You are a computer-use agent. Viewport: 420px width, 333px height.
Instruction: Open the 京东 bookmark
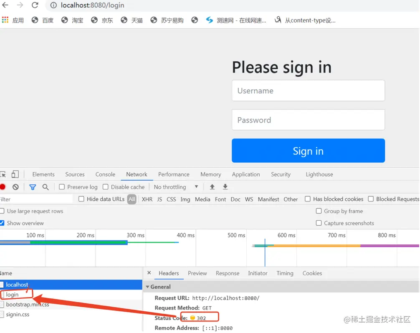pyautogui.click(x=102, y=20)
